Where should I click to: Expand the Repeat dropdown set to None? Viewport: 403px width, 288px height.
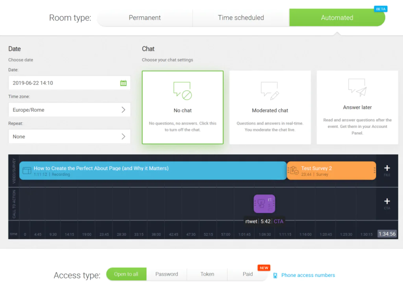pyautogui.click(x=69, y=137)
